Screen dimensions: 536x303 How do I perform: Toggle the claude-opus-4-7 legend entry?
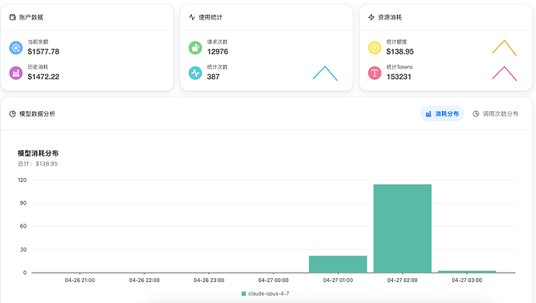pyautogui.click(x=265, y=294)
